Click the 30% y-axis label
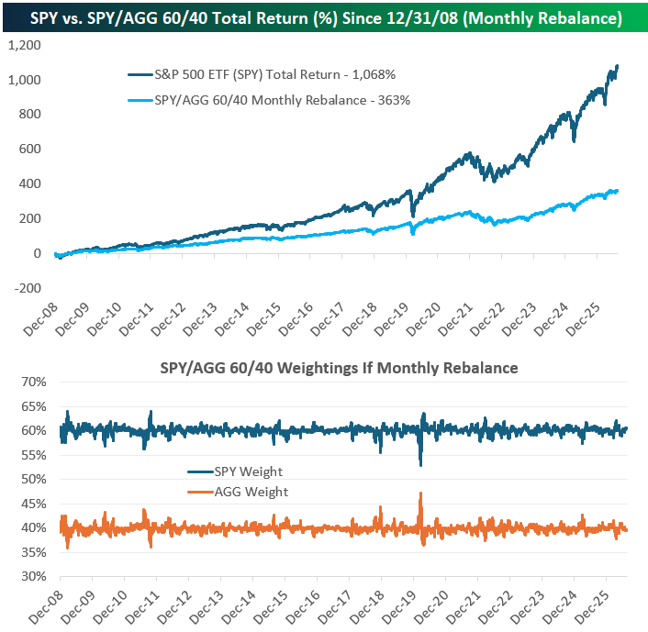Image resolution: width=648 pixels, height=632 pixels. pyautogui.click(x=33, y=576)
